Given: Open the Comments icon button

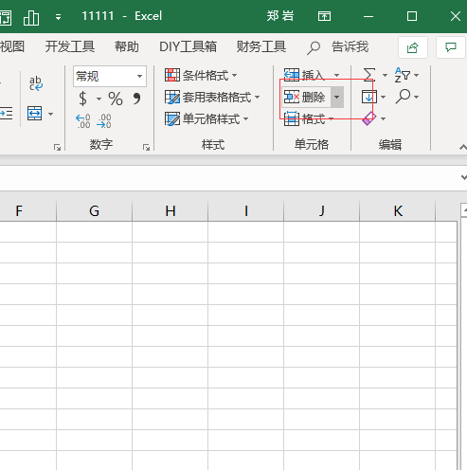Looking at the screenshot, I should [x=451, y=47].
